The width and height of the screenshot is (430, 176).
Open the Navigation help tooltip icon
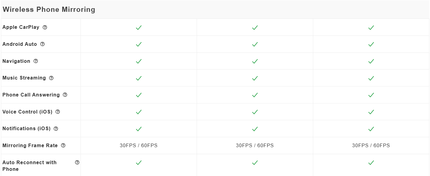pyautogui.click(x=36, y=61)
